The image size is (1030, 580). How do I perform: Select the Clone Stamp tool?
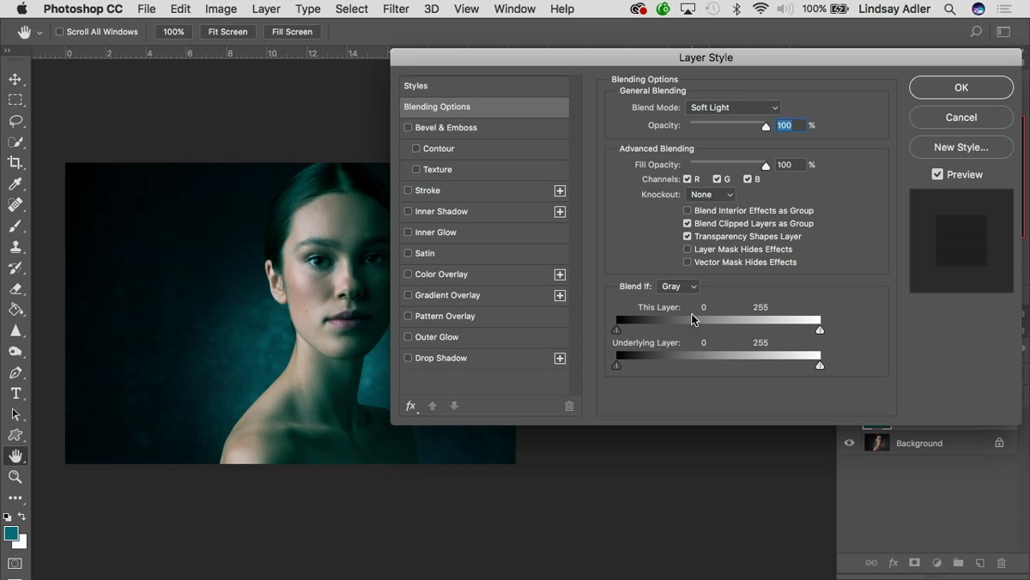[x=15, y=247]
